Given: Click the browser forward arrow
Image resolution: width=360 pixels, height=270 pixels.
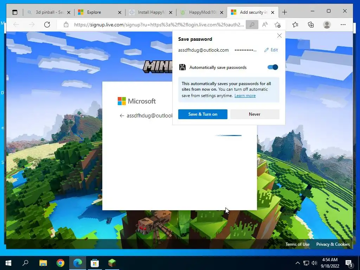Looking at the screenshot, I should point(32,25).
